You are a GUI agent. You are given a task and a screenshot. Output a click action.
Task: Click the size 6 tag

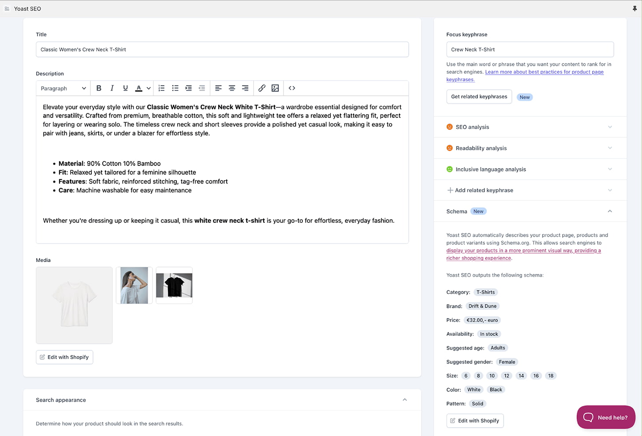466,376
